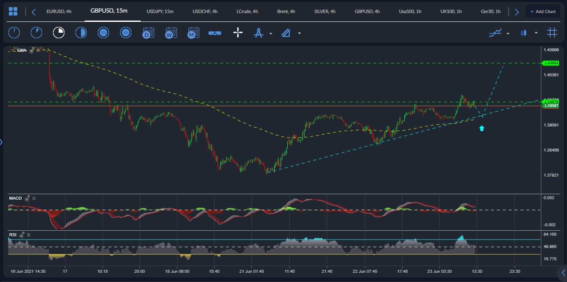Switch to the UK100, 1h tab
This screenshot has height=282, width=567.
coord(451,12)
